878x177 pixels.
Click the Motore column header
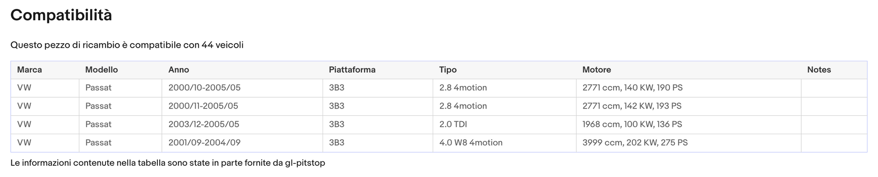(x=689, y=70)
